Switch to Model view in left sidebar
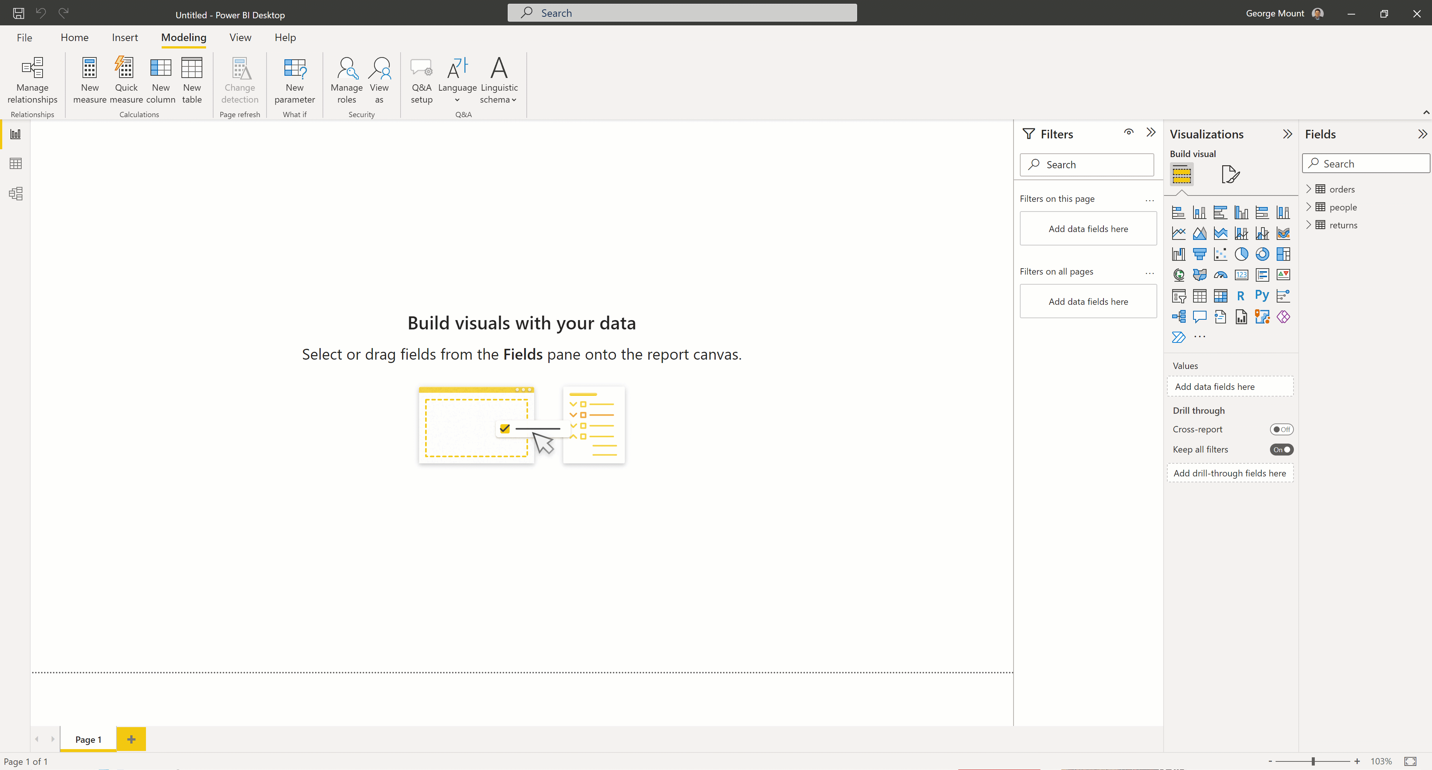Image resolution: width=1432 pixels, height=770 pixels. point(16,193)
